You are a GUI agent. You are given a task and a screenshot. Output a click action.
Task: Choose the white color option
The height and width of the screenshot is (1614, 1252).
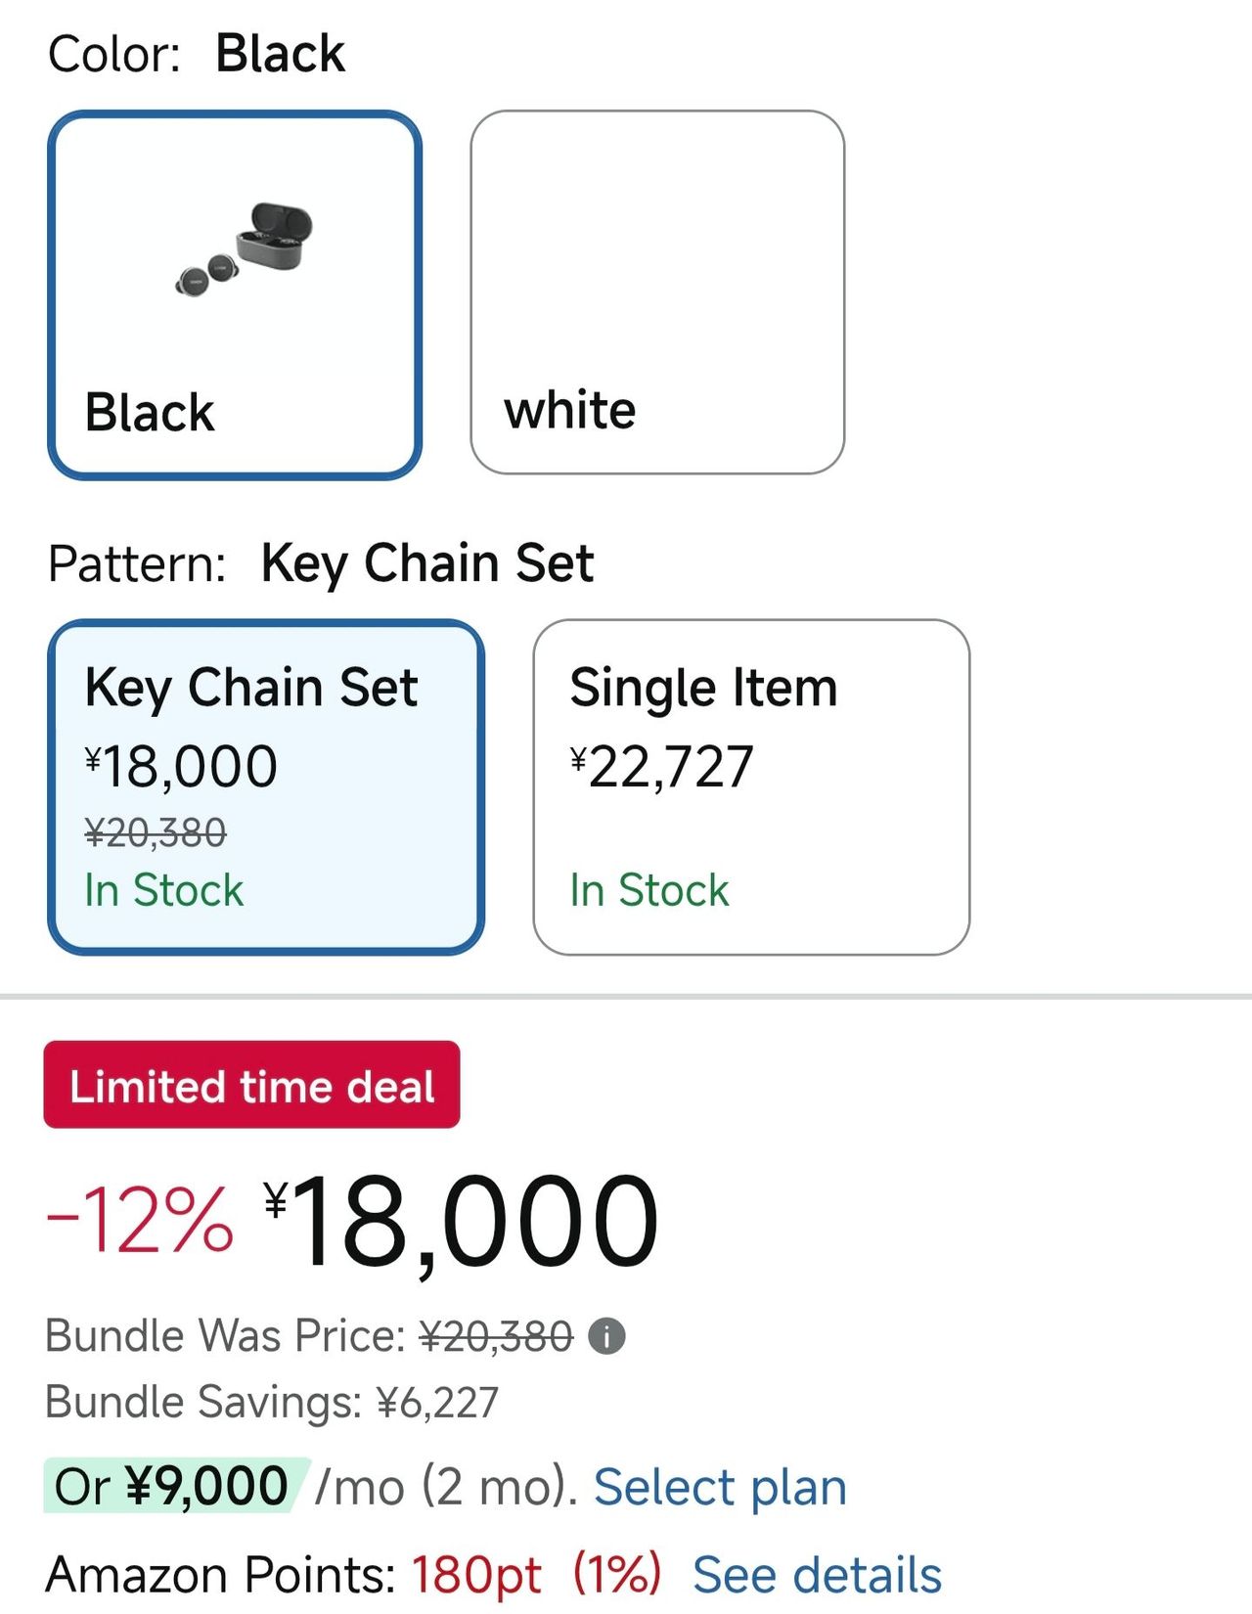click(657, 292)
